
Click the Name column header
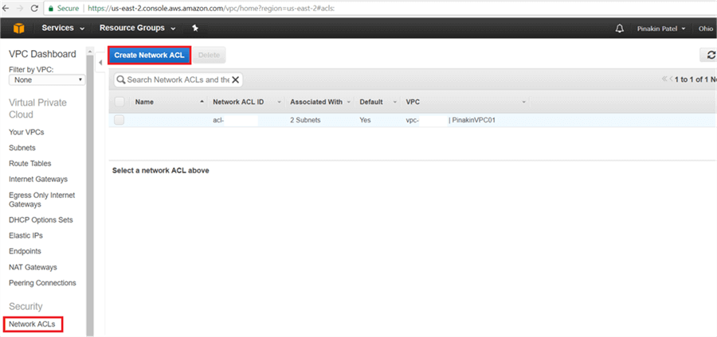pyautogui.click(x=144, y=103)
